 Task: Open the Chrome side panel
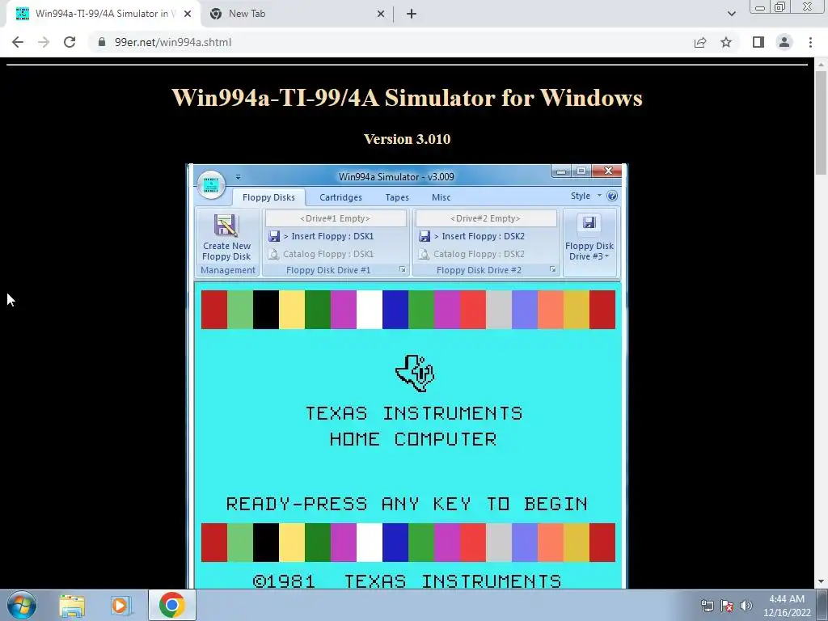click(x=758, y=42)
